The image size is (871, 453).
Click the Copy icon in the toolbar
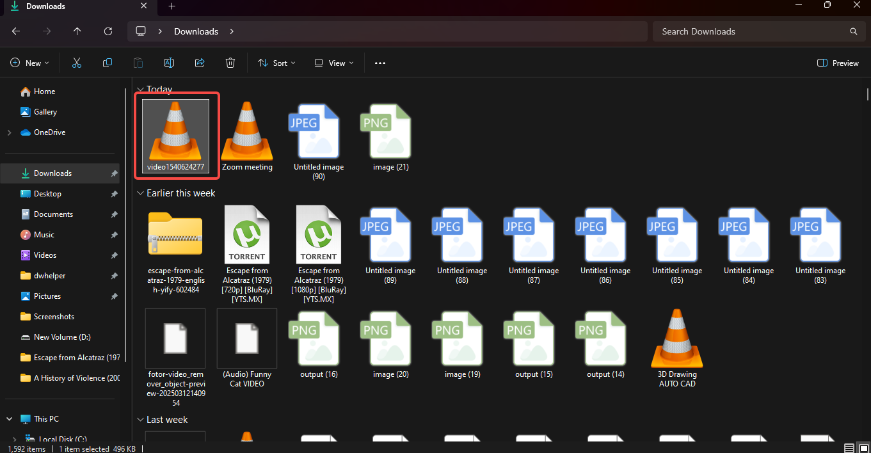pyautogui.click(x=108, y=63)
